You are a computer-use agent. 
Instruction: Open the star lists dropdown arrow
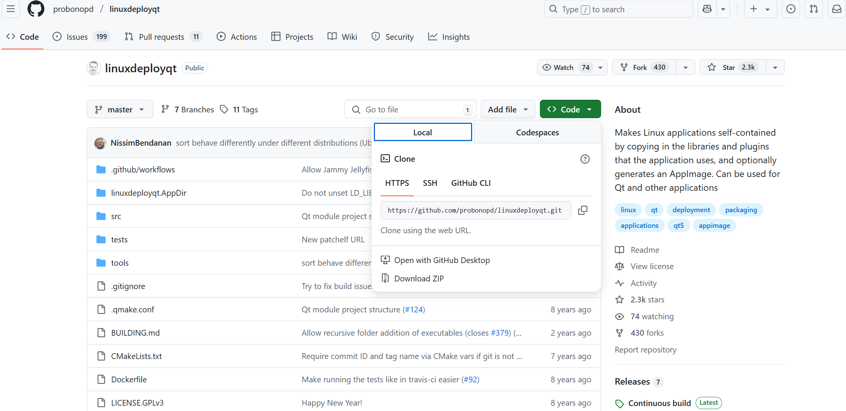point(775,67)
